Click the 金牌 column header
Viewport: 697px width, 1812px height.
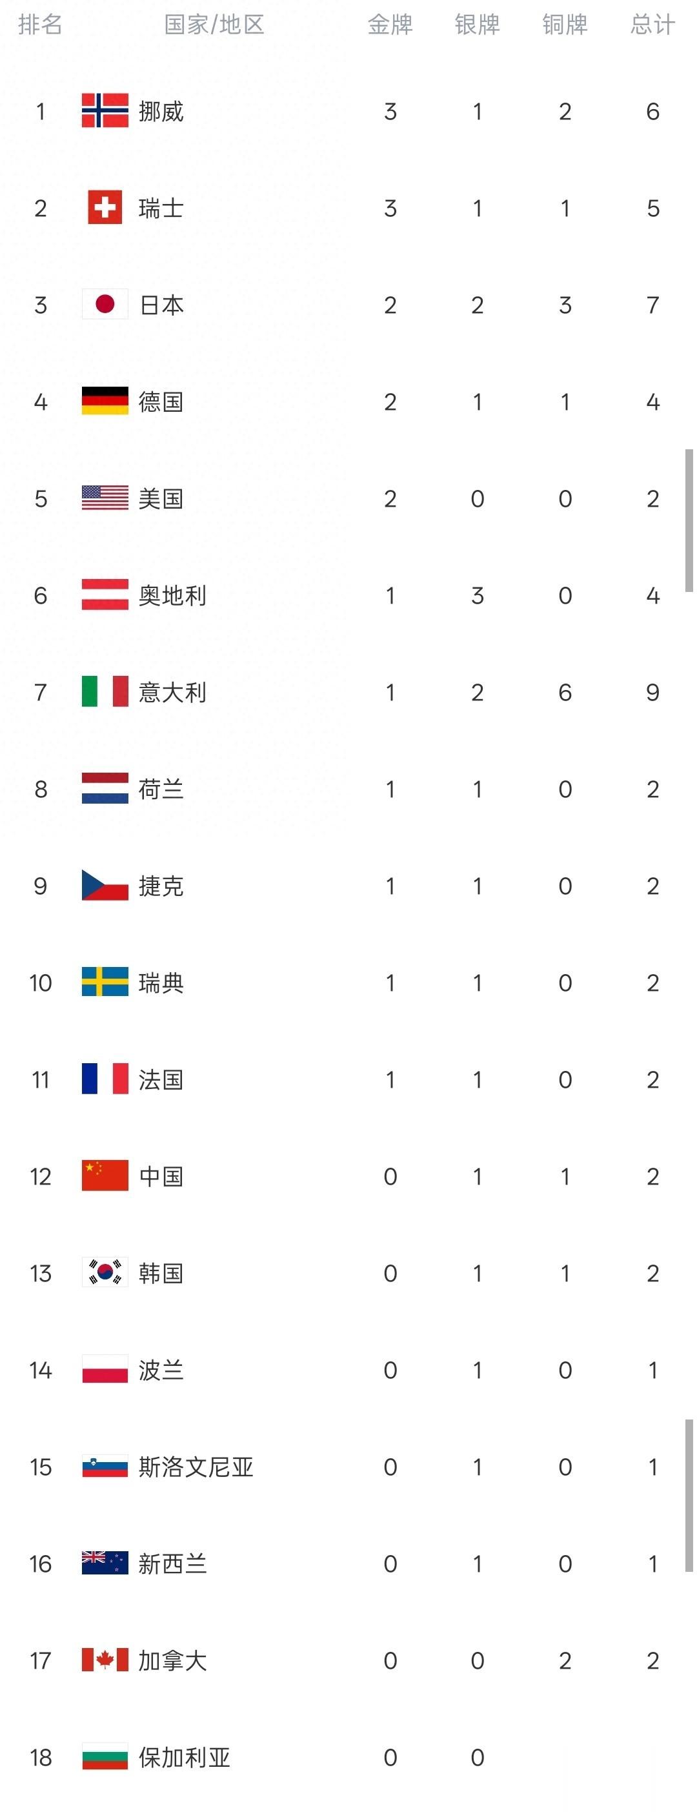pos(390,25)
